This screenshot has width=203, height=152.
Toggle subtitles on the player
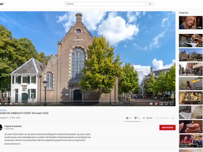point(151,104)
